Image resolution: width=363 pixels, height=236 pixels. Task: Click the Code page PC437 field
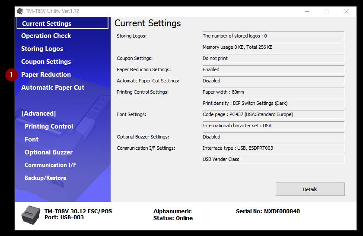[274, 114]
